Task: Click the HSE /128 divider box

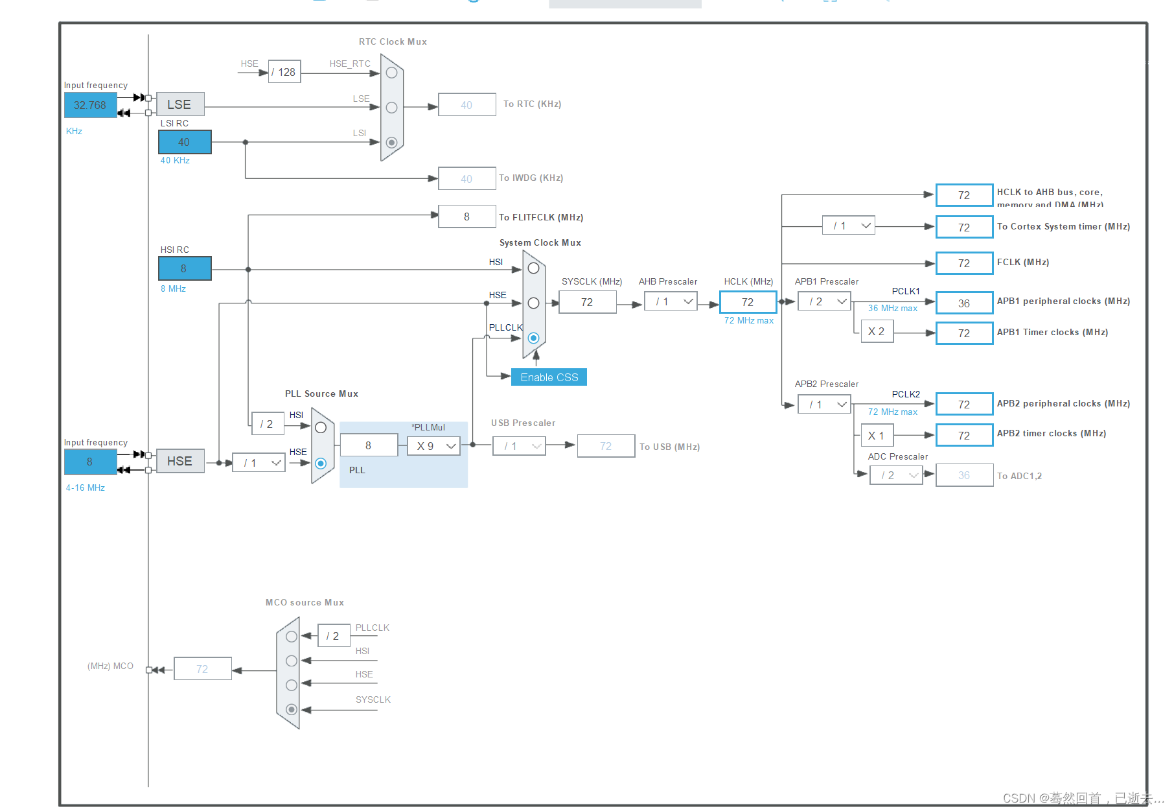Action: [284, 72]
